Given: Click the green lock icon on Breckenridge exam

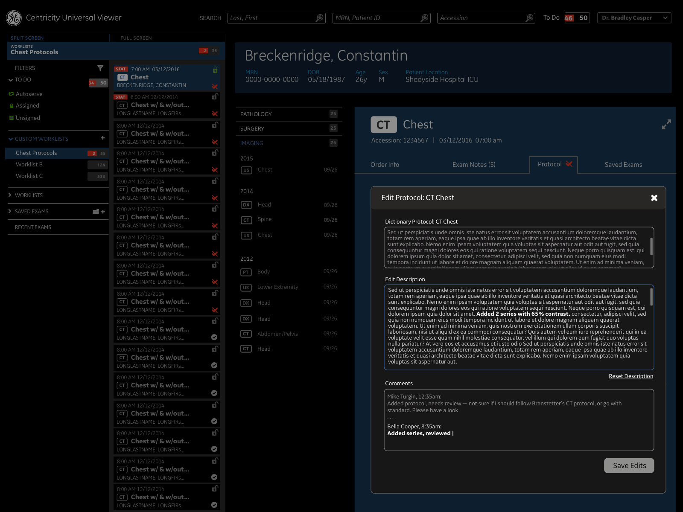Looking at the screenshot, I should pos(215,70).
